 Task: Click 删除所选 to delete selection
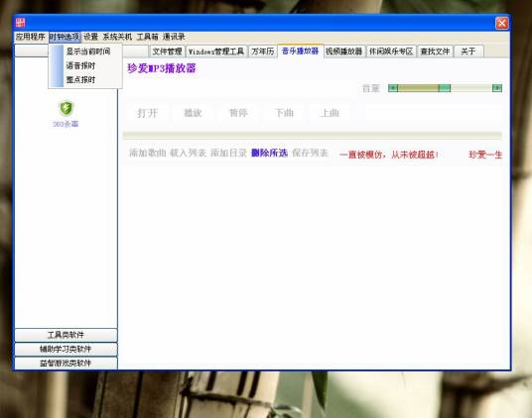point(269,153)
